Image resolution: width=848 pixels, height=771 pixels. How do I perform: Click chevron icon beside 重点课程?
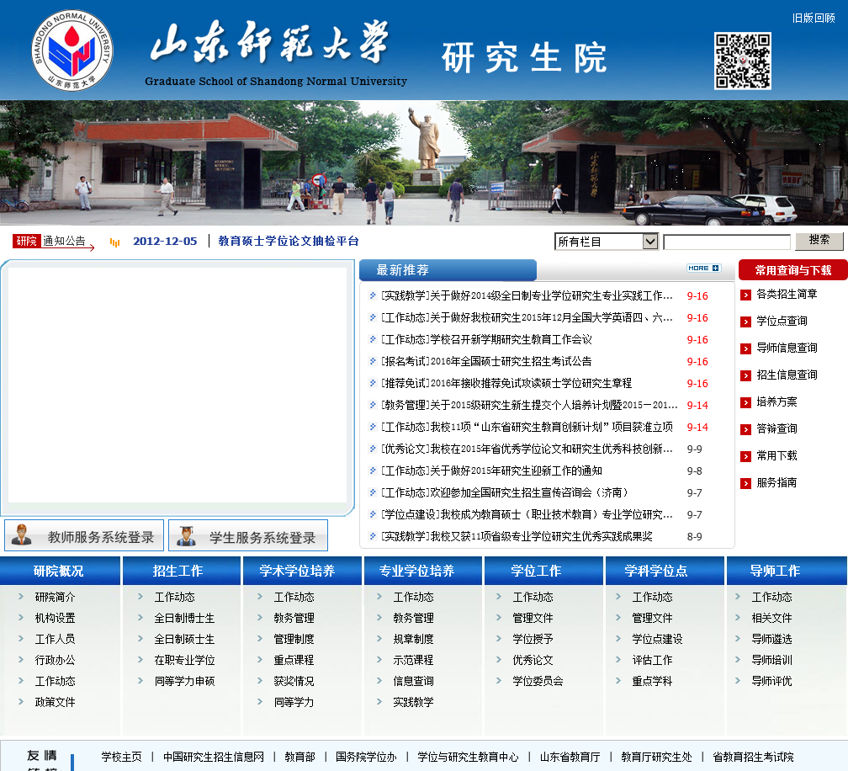[260, 660]
